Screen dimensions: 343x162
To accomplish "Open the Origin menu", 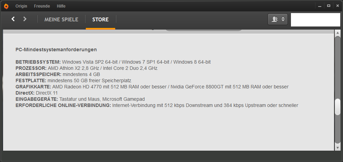I will coord(21,6).
